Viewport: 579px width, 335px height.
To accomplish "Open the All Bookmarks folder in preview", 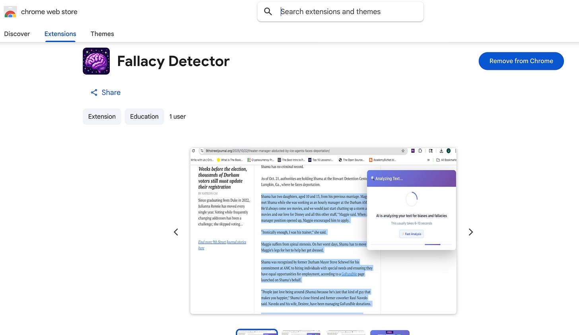I will coord(446,160).
